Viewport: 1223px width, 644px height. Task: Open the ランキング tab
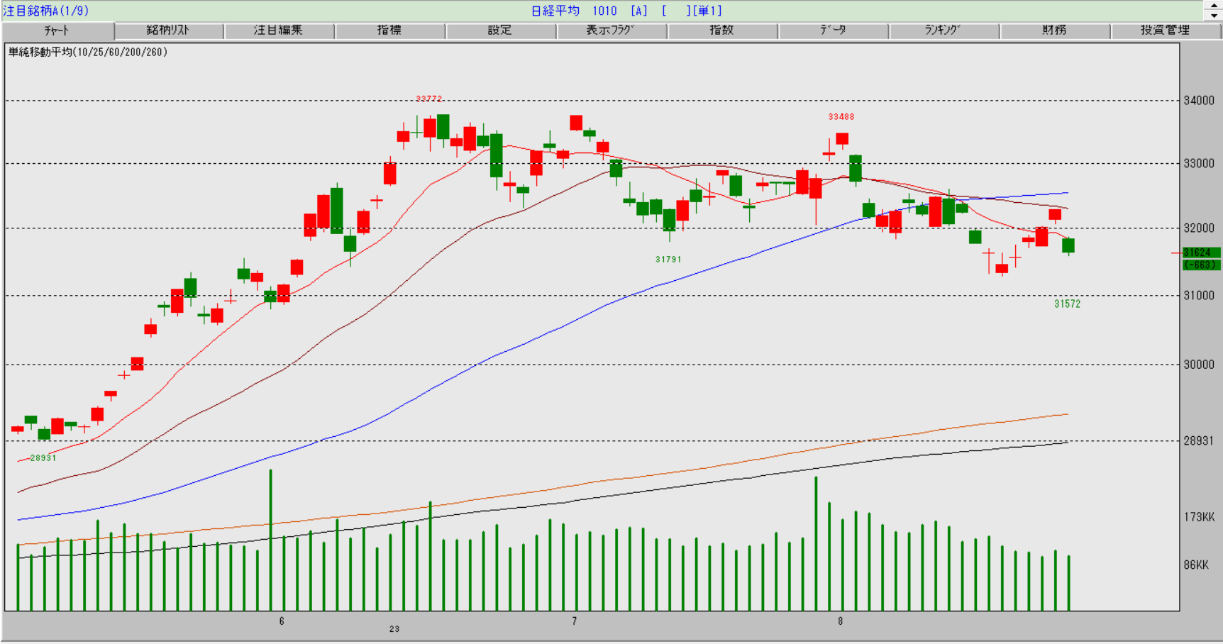click(943, 30)
